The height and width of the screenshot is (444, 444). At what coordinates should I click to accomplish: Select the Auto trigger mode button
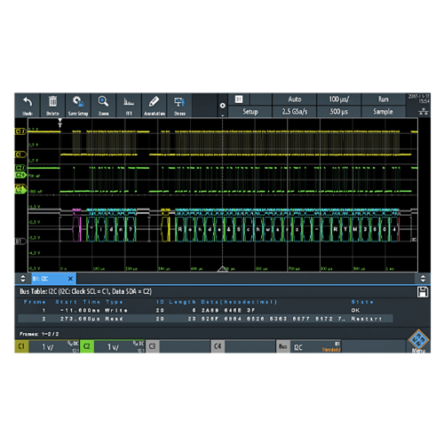click(x=295, y=99)
